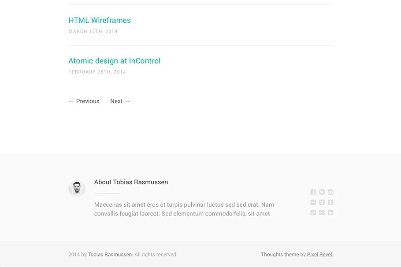Open the Flickr two-dot icon
The height and width of the screenshot is (267, 401).
coord(313,202)
